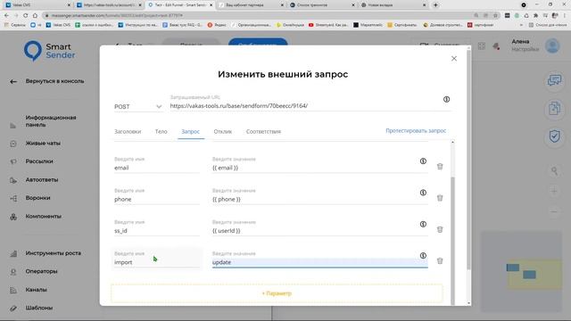This screenshot has height=321, width=571.
Task: Open the user avatar menu
Action: tap(552, 45)
